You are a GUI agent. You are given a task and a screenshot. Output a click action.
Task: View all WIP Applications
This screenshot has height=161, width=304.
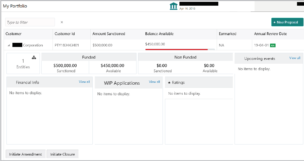click(154, 82)
